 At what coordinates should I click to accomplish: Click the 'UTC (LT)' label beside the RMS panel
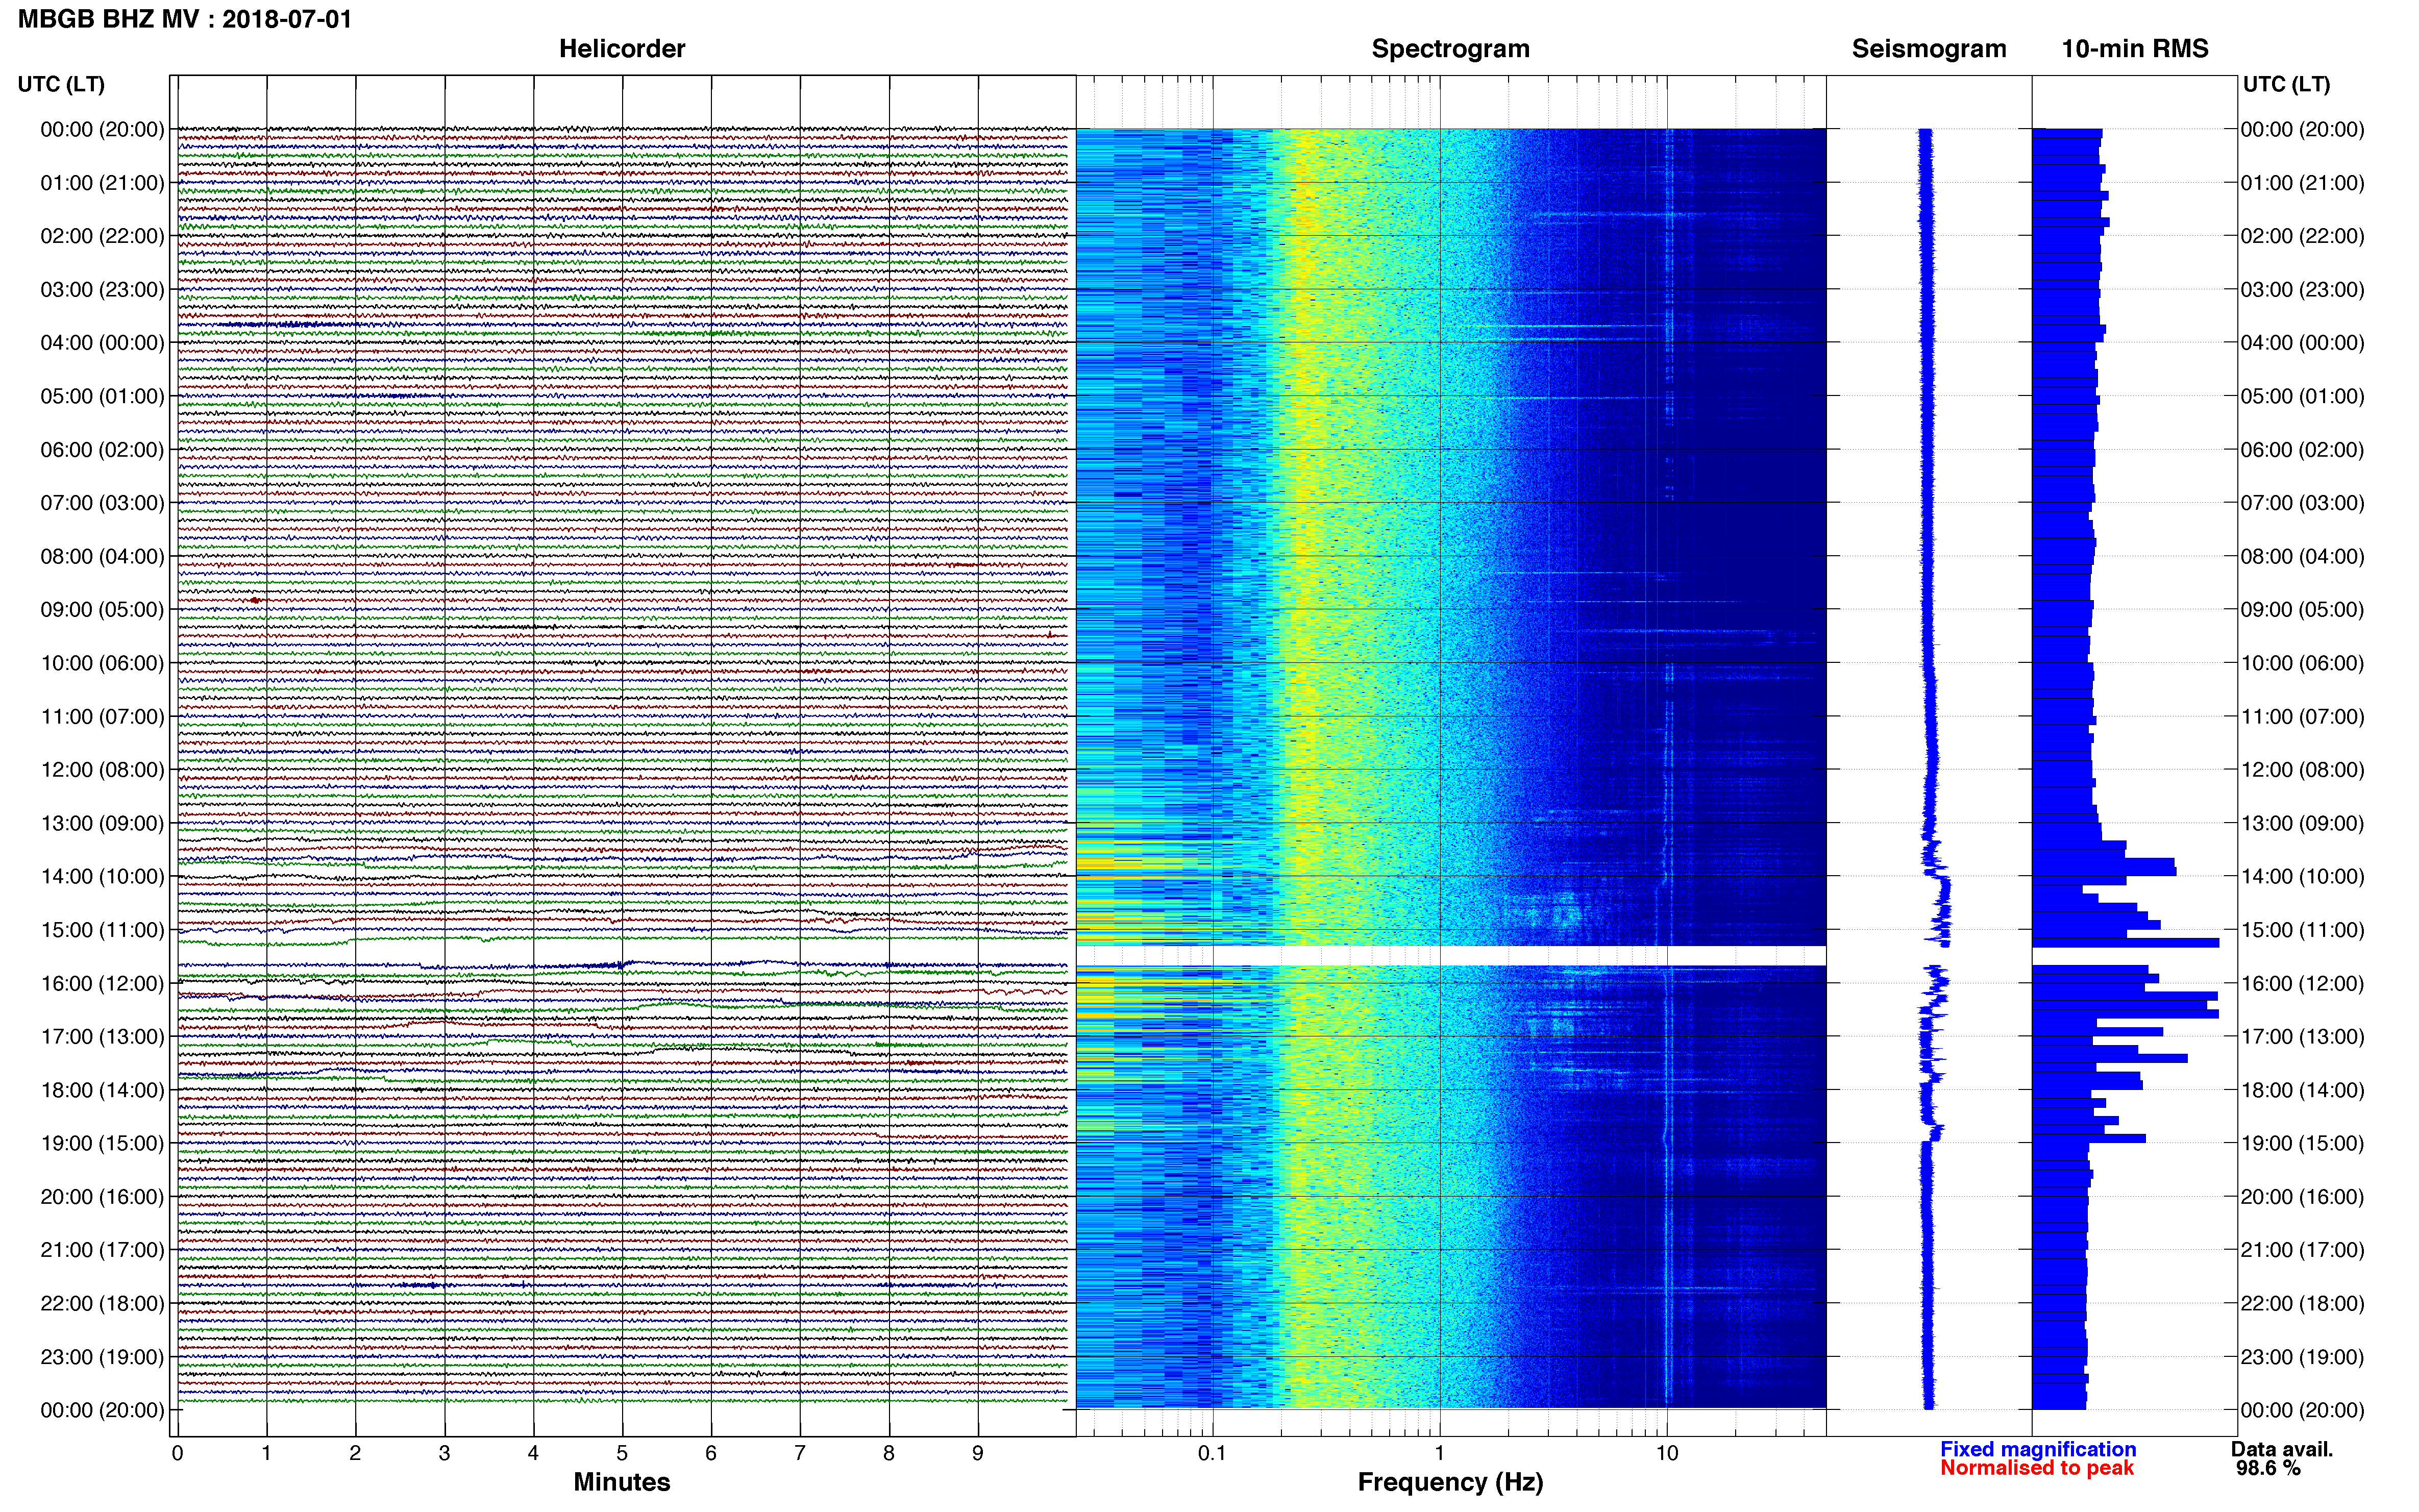point(2286,84)
